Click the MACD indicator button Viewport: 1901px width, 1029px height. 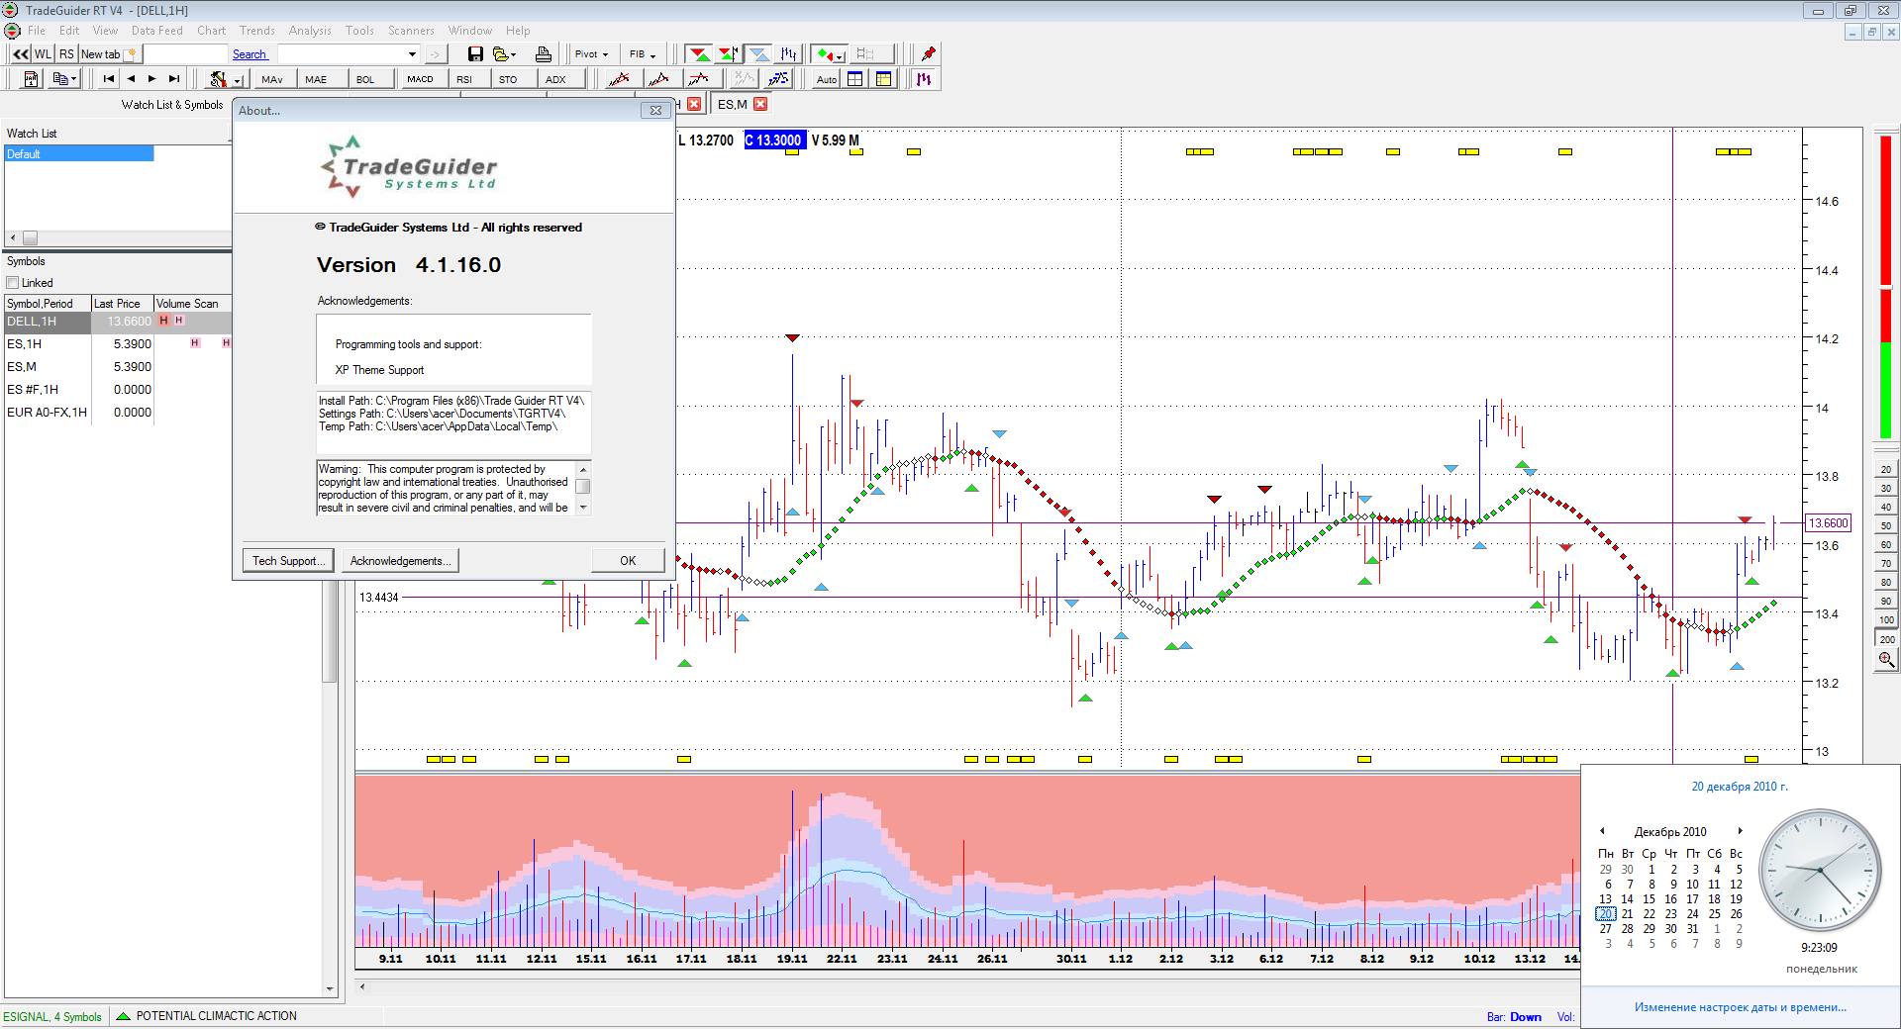point(420,79)
